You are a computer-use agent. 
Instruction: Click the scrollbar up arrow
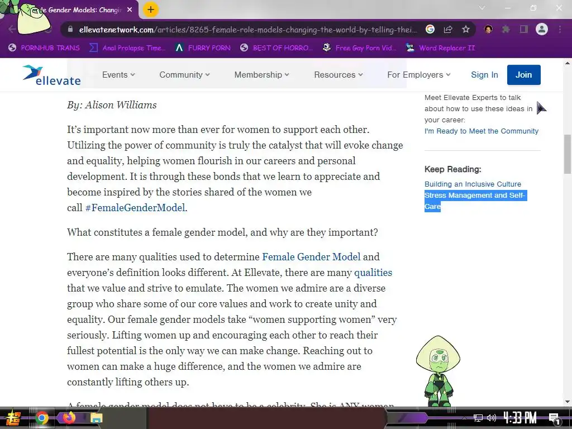click(x=568, y=63)
